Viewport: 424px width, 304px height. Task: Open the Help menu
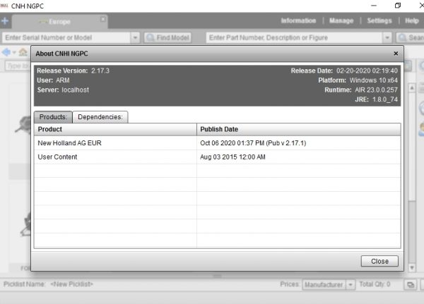tap(412, 20)
